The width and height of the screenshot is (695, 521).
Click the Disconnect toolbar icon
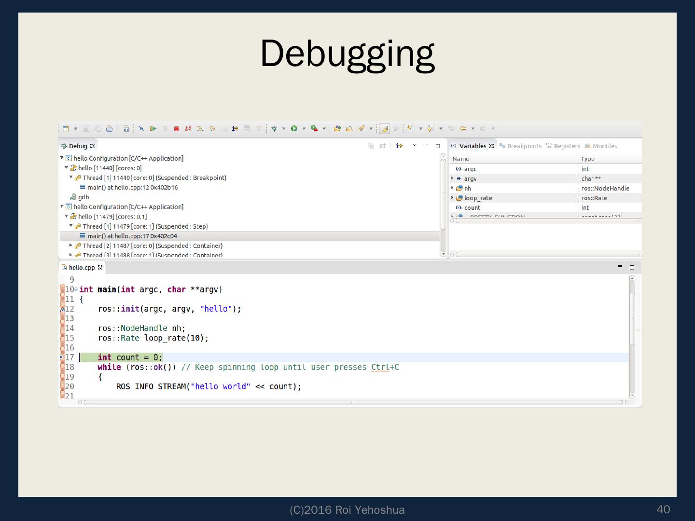[x=188, y=129]
